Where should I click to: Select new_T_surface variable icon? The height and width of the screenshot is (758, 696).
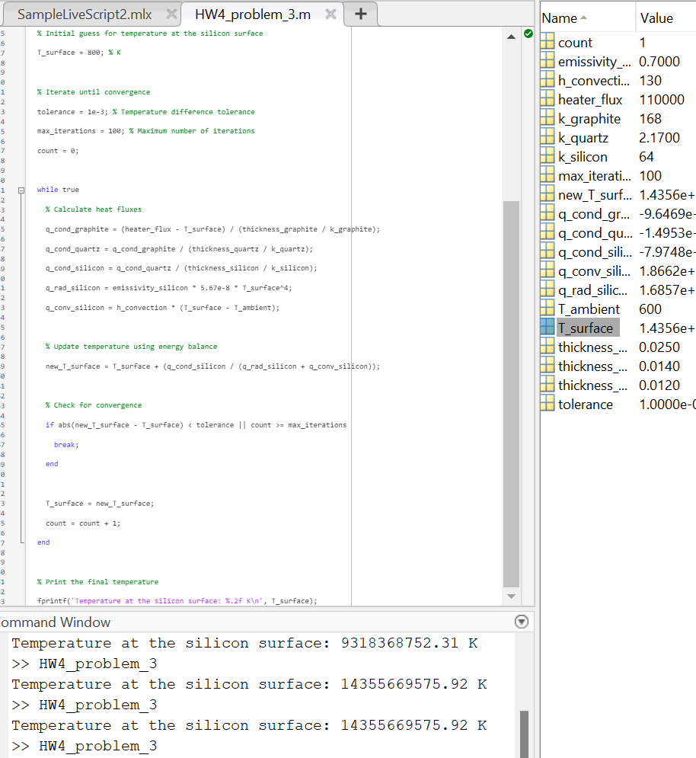[548, 193]
